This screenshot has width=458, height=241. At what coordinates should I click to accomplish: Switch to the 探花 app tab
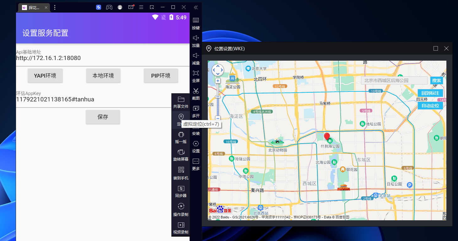(x=34, y=8)
